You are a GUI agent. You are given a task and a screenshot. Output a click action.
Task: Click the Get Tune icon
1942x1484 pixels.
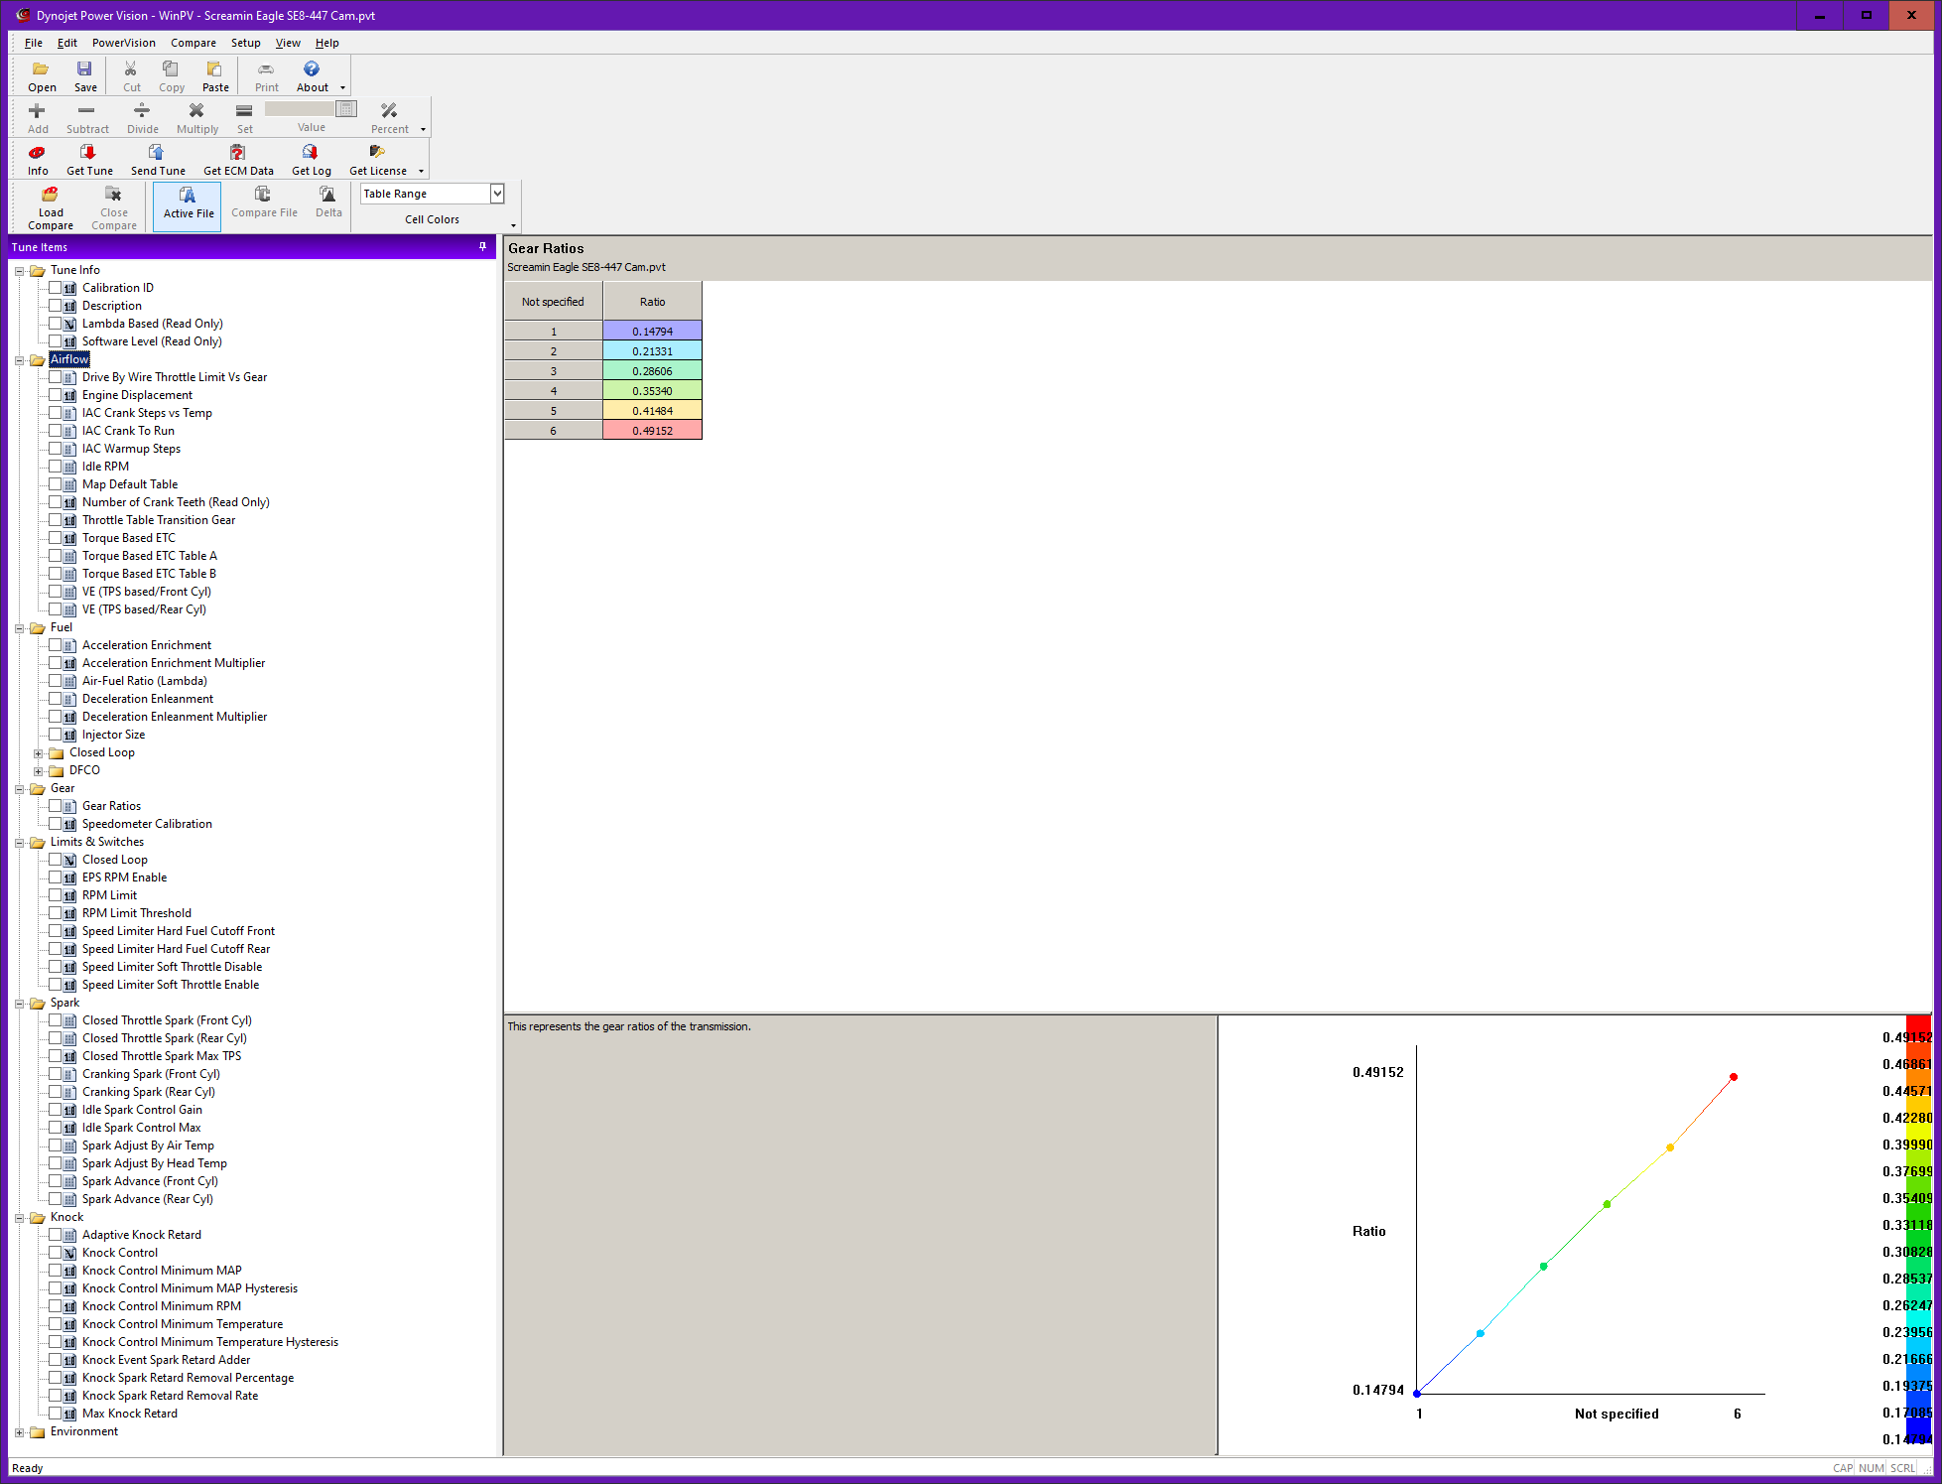(x=88, y=153)
